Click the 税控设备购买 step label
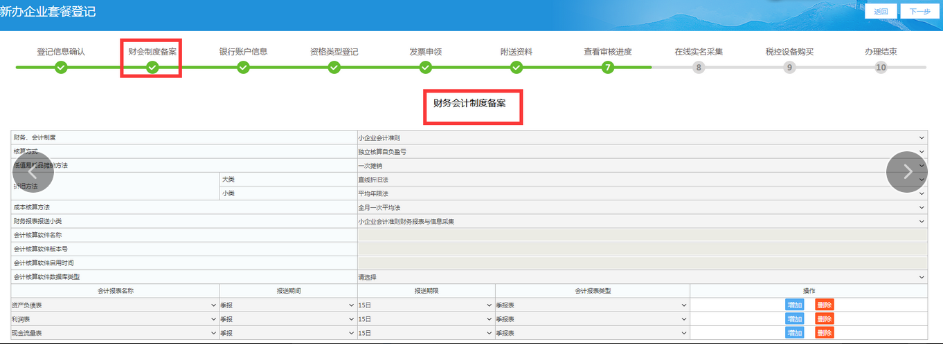943x344 pixels. (789, 52)
